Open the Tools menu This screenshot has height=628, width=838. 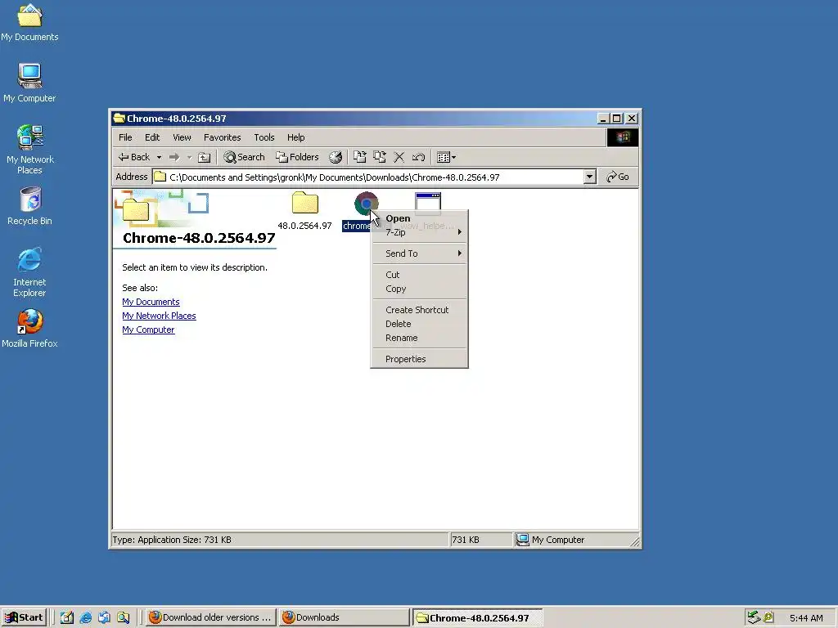264,137
